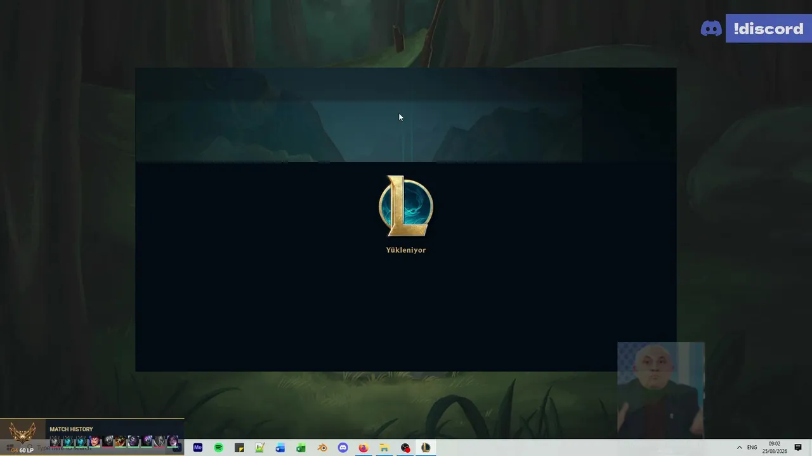Open Discord from the taskbar

343,448
